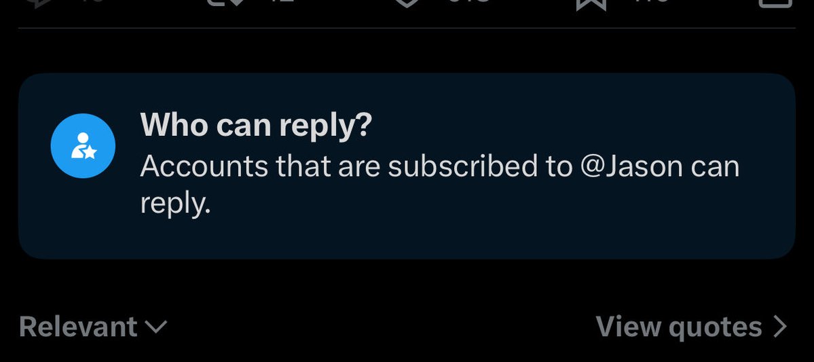The width and height of the screenshot is (814, 362).
Task: Like the post with heart icon
Action: pyautogui.click(x=407, y=3)
